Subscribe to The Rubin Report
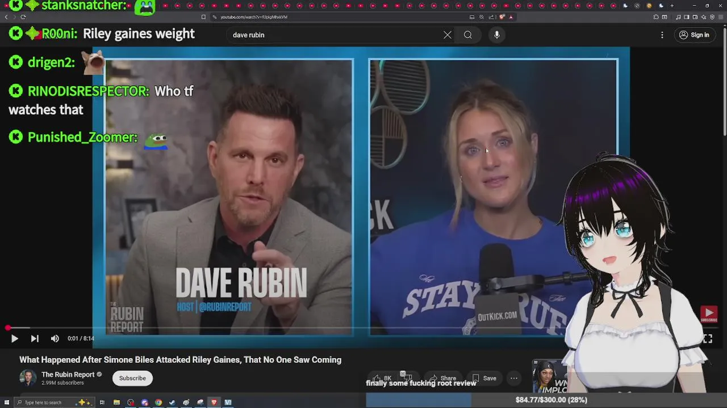 coord(132,378)
